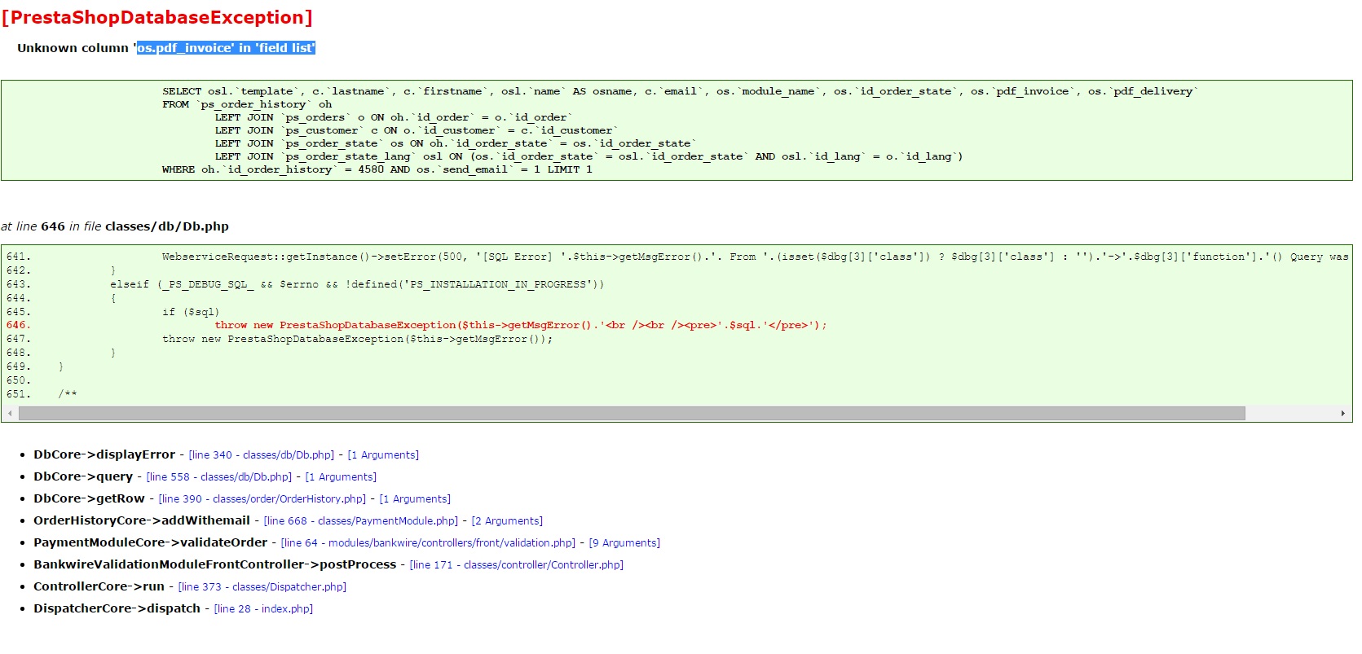Open the 'line 340 - classes/db/Db.php' link
Viewport: 1362px width, 654px height.
pos(262,455)
